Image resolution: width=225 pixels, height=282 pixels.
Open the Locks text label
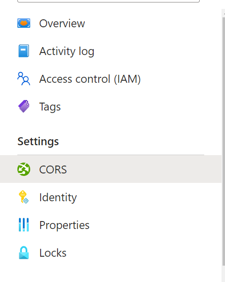click(x=53, y=253)
